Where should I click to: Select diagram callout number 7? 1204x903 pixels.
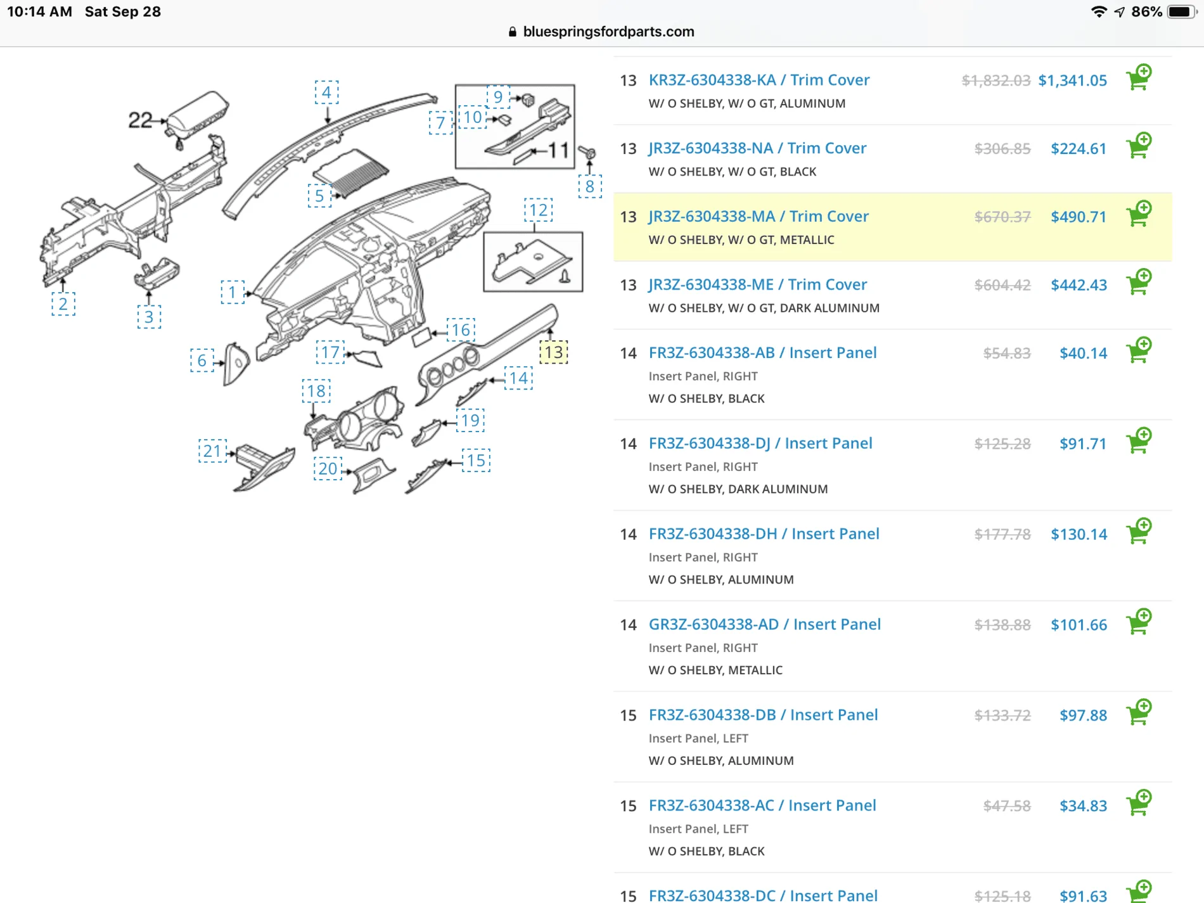click(440, 122)
